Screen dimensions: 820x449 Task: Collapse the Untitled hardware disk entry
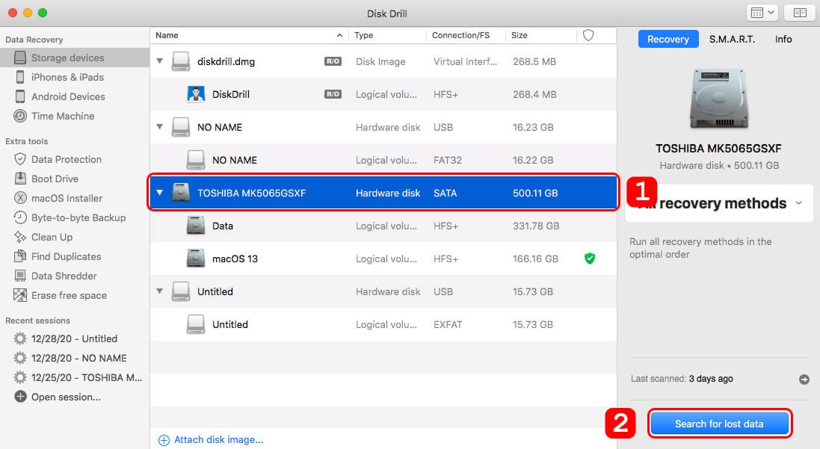(159, 291)
